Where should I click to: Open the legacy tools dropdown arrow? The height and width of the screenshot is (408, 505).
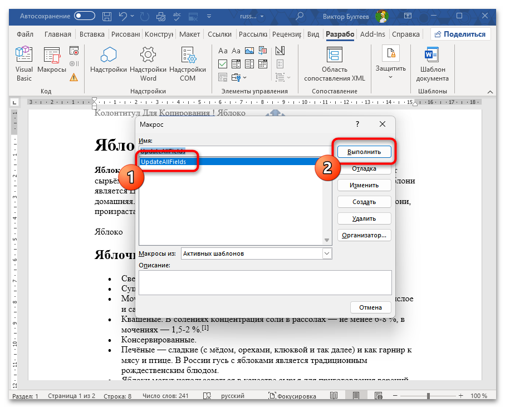pyautogui.click(x=245, y=77)
